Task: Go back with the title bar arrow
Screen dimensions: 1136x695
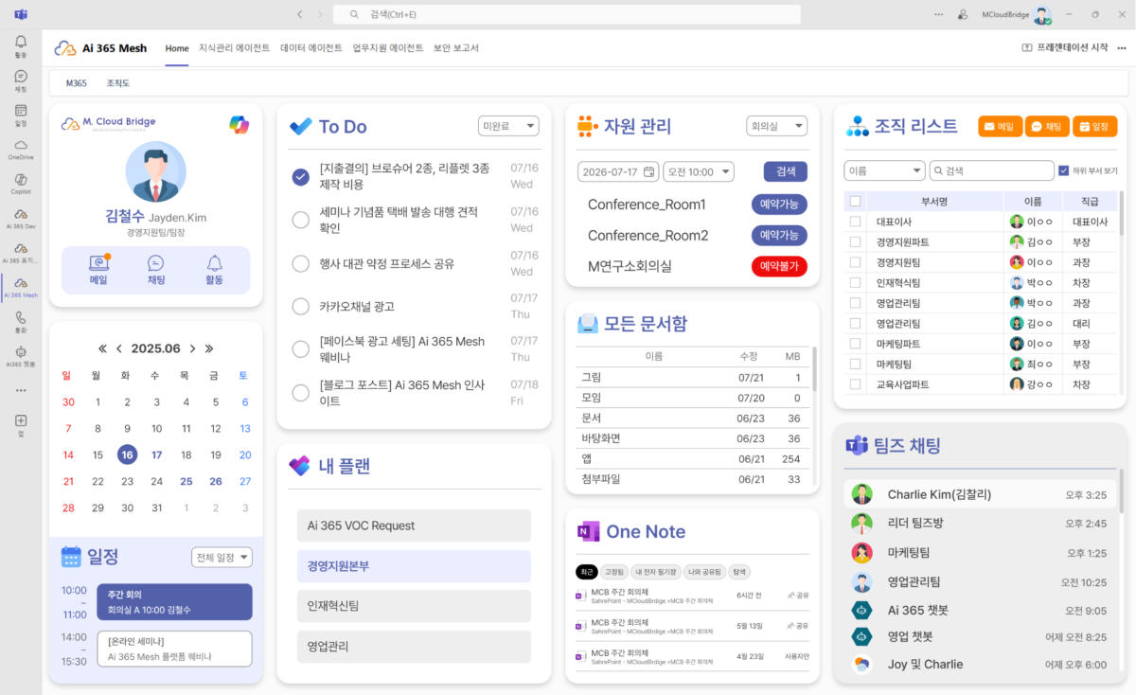Action: pyautogui.click(x=299, y=14)
